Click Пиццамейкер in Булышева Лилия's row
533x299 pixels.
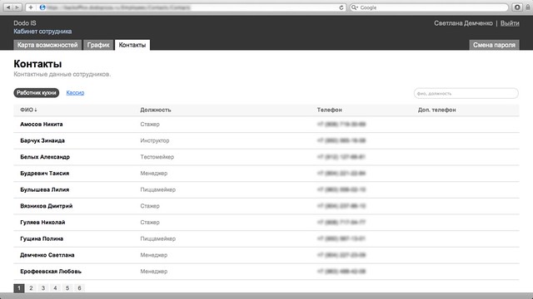coord(157,189)
